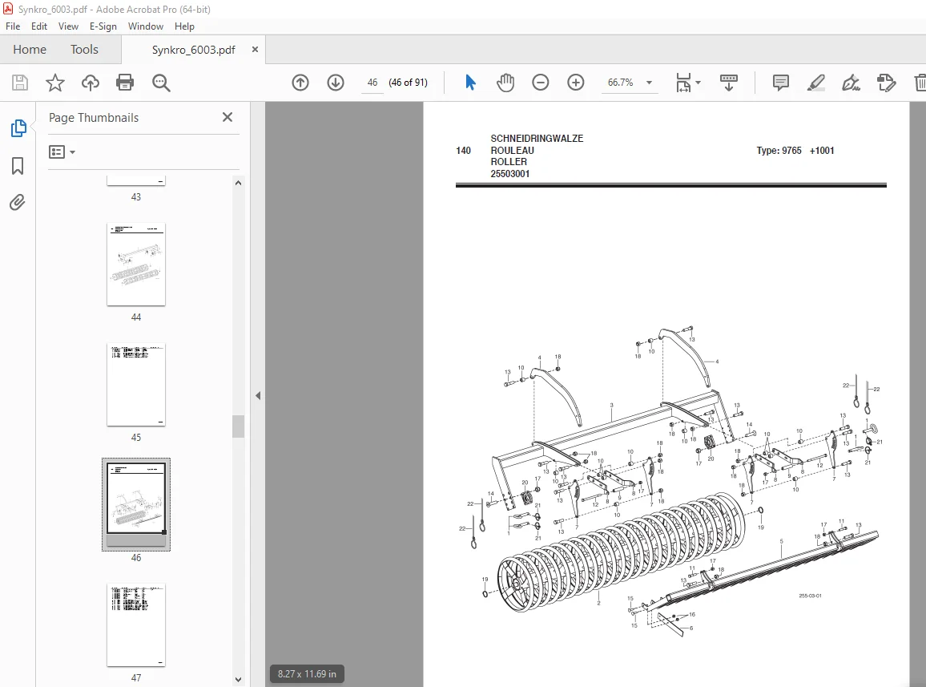The image size is (926, 687).
Task: Click the stamp tool icon
Action: [x=887, y=83]
